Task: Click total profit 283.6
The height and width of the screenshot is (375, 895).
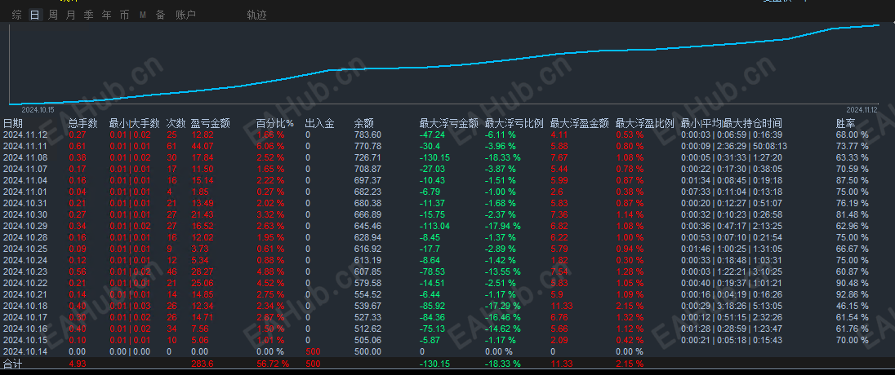Action: (203, 364)
